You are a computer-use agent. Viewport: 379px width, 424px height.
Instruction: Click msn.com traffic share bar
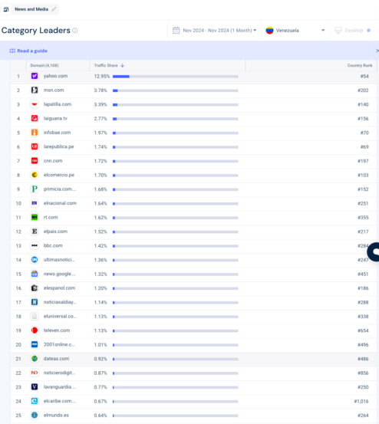pos(176,90)
